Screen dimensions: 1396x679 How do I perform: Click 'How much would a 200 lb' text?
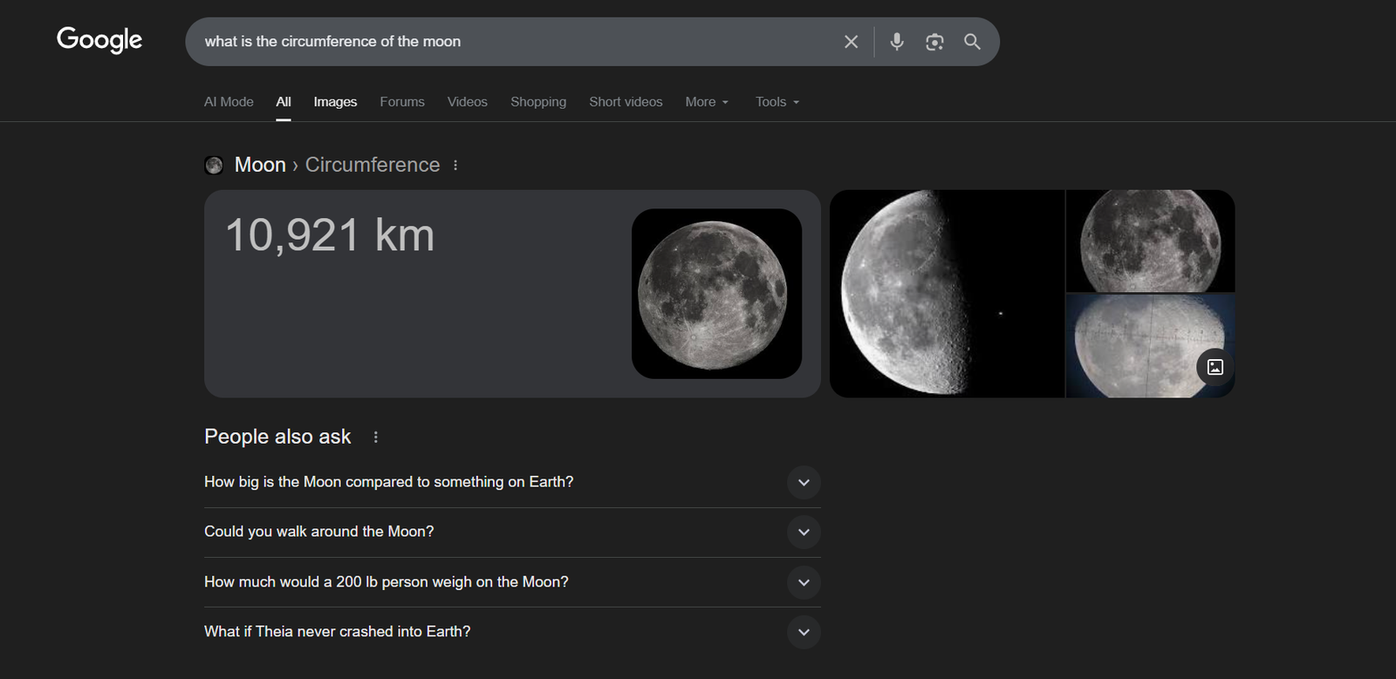[387, 581]
